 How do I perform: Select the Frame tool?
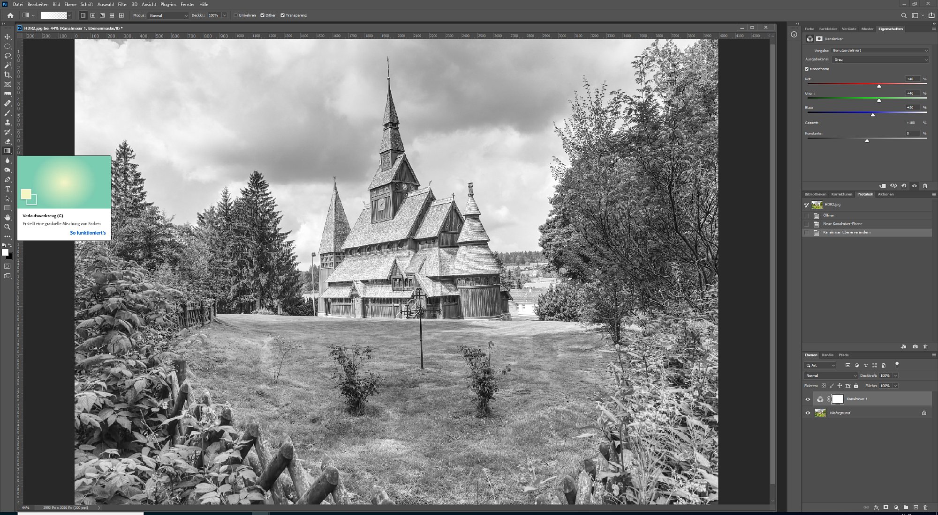coord(8,84)
